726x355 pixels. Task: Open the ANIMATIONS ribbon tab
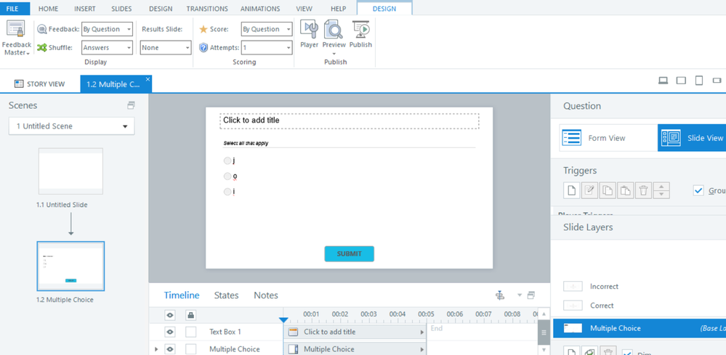coord(260,8)
